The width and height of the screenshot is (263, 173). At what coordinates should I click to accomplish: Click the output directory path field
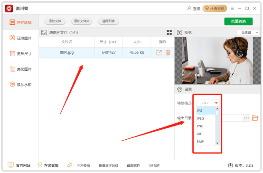[x=232, y=118]
